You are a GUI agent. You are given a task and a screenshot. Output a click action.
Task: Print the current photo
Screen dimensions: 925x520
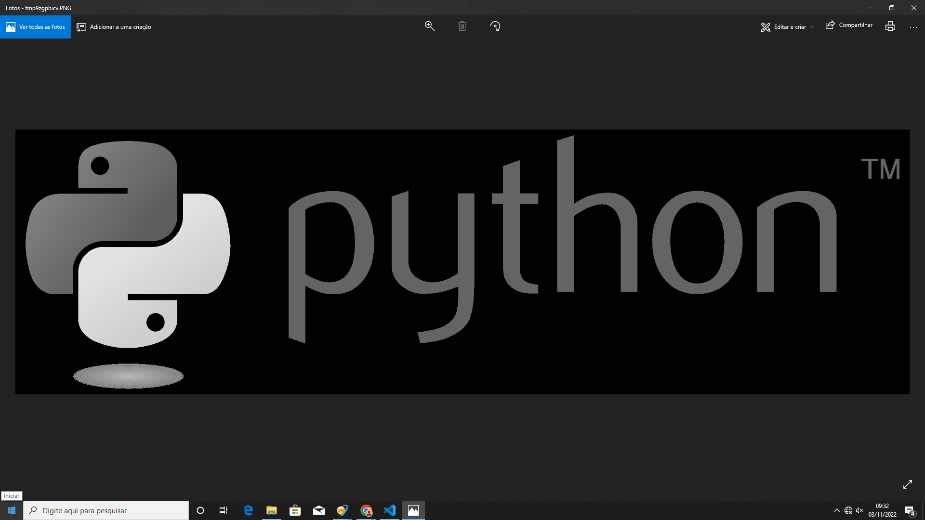click(x=890, y=26)
